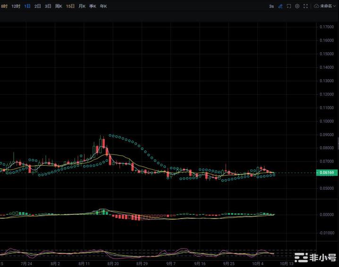Open the 未命名 layout dropdown
Viewport: 339px width, 267px height.
(328, 6)
